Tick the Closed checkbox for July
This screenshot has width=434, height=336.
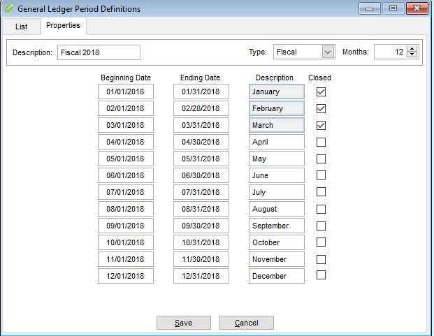click(321, 192)
